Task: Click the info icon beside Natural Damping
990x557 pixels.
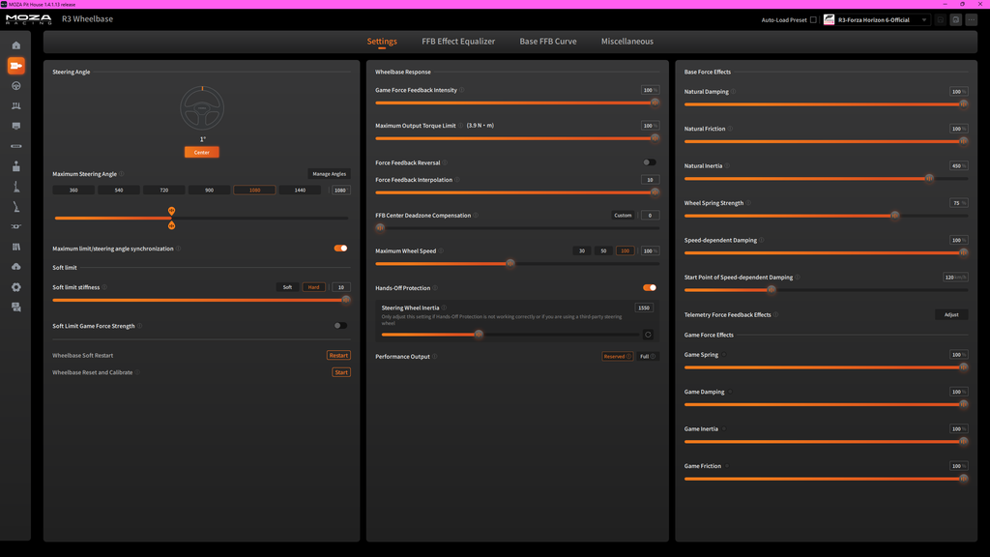Action: pos(733,92)
